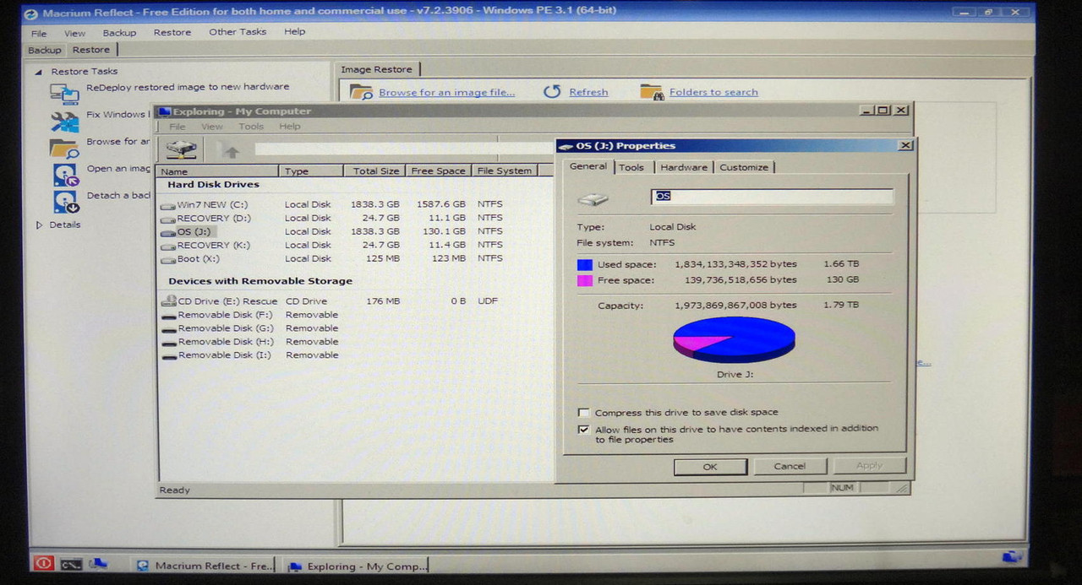
Task: Click ReDeploy restored image to new hardware text
Action: (188, 87)
